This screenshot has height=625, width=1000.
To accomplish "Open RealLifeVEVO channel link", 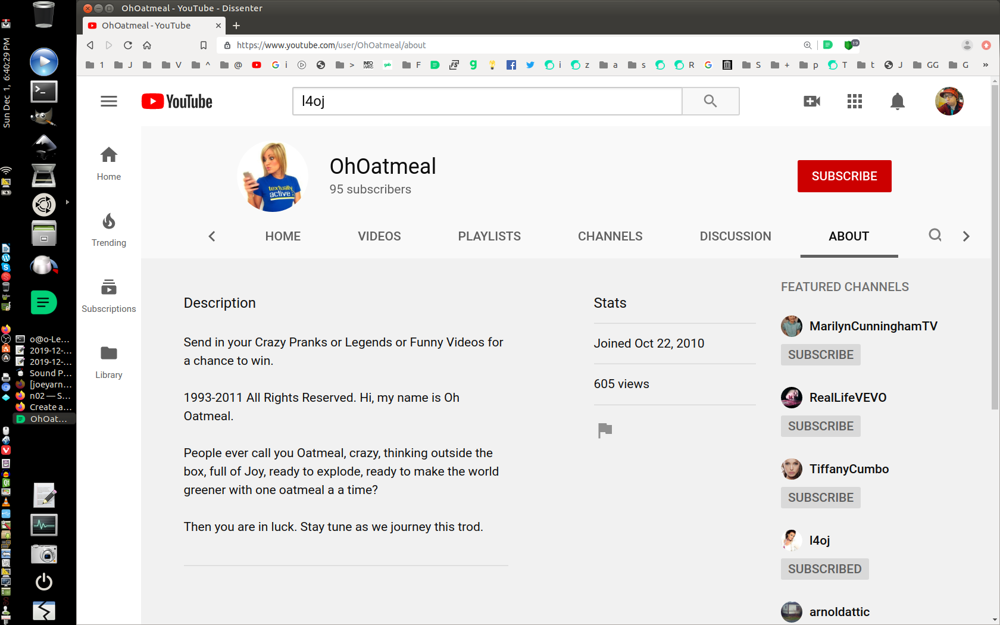I will click(x=848, y=398).
